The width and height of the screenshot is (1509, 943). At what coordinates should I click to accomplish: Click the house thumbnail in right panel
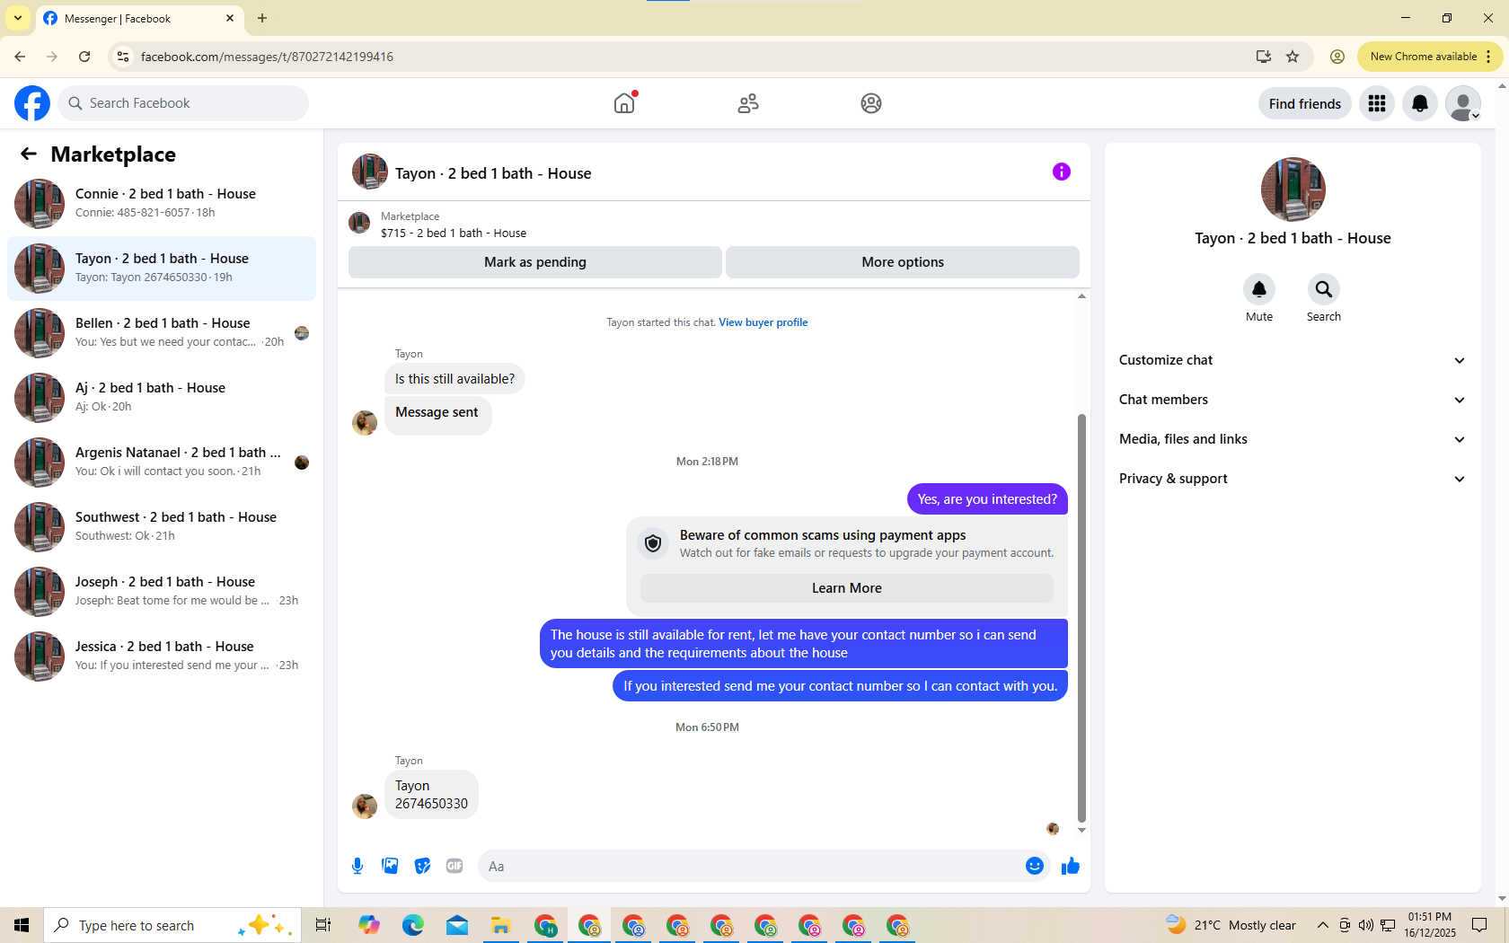(x=1293, y=189)
